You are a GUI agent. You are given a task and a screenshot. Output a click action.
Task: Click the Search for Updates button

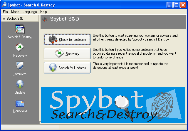point(67,68)
